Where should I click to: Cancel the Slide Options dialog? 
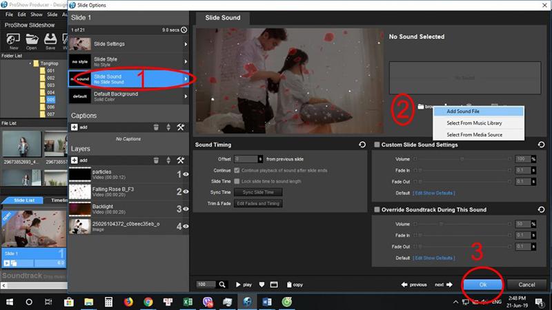[526, 285]
